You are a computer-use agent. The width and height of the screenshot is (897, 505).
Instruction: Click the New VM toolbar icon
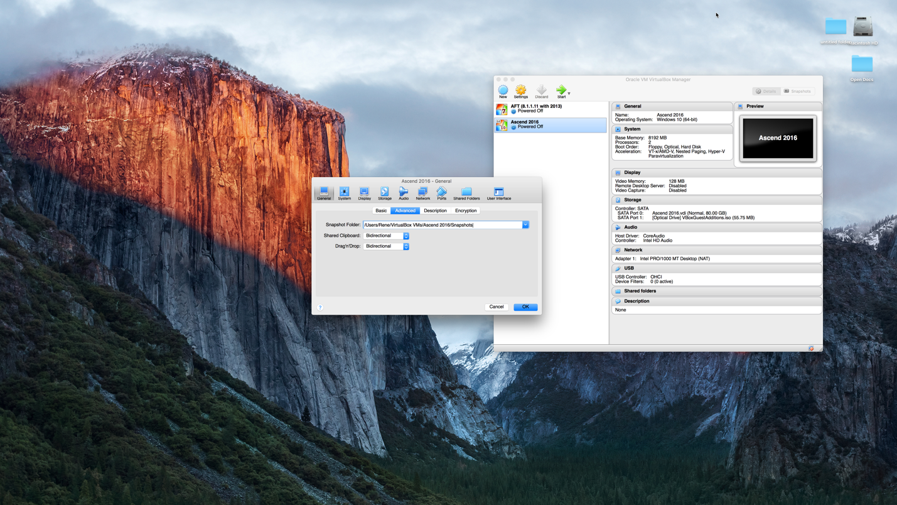tap(503, 92)
